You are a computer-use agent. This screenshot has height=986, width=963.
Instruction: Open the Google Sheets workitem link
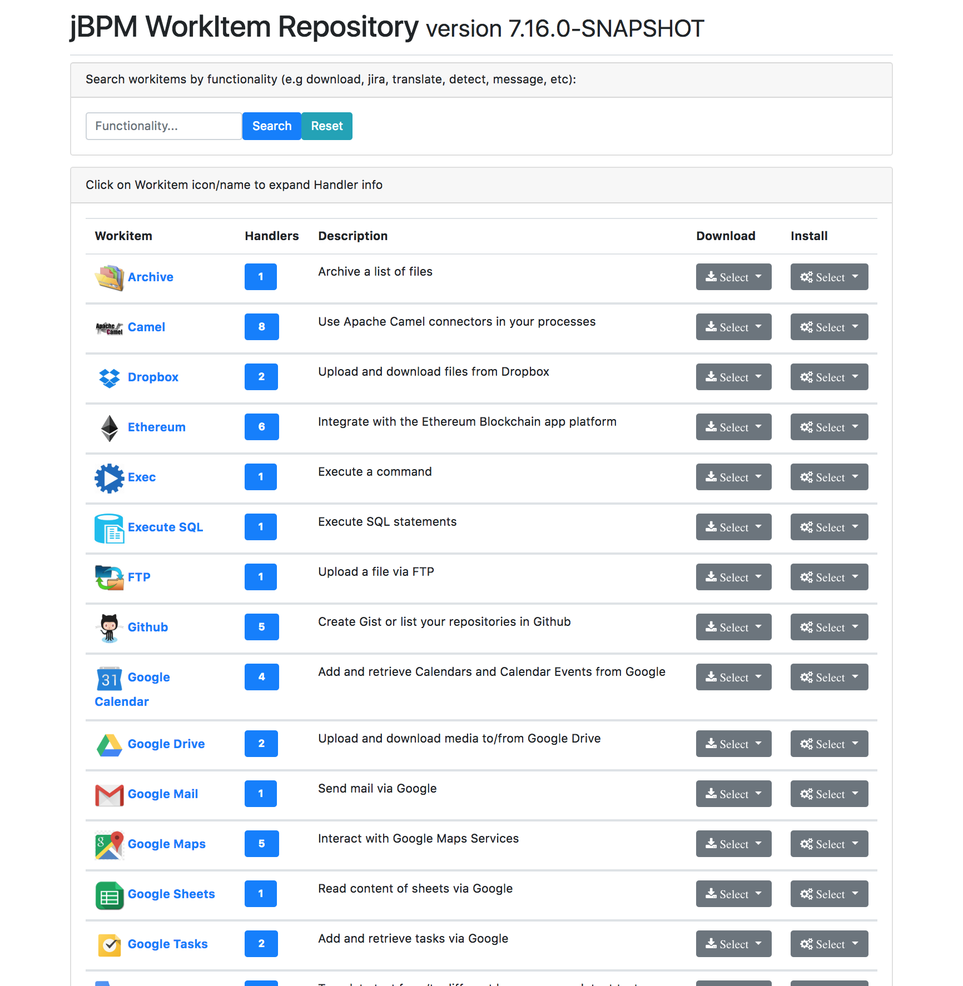tap(171, 894)
